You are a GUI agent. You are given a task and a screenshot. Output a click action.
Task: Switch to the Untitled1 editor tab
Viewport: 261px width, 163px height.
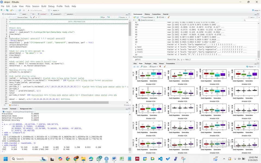point(43,14)
